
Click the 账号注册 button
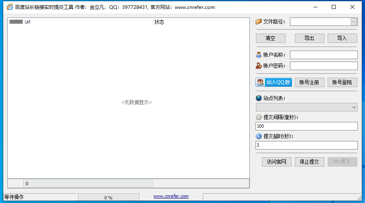click(309, 82)
